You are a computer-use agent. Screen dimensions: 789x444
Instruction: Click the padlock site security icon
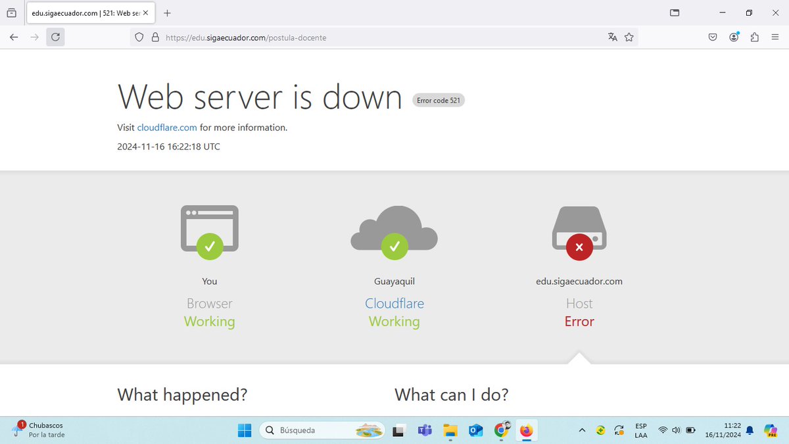(x=155, y=37)
